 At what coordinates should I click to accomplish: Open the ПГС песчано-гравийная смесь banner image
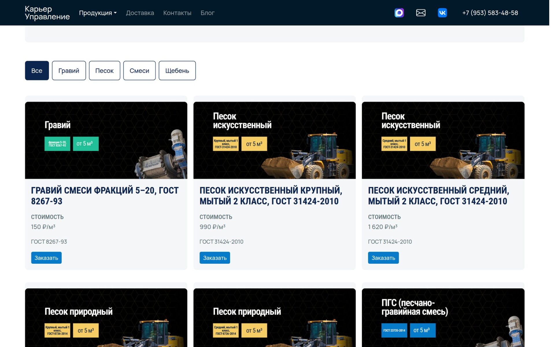pyautogui.click(x=443, y=318)
